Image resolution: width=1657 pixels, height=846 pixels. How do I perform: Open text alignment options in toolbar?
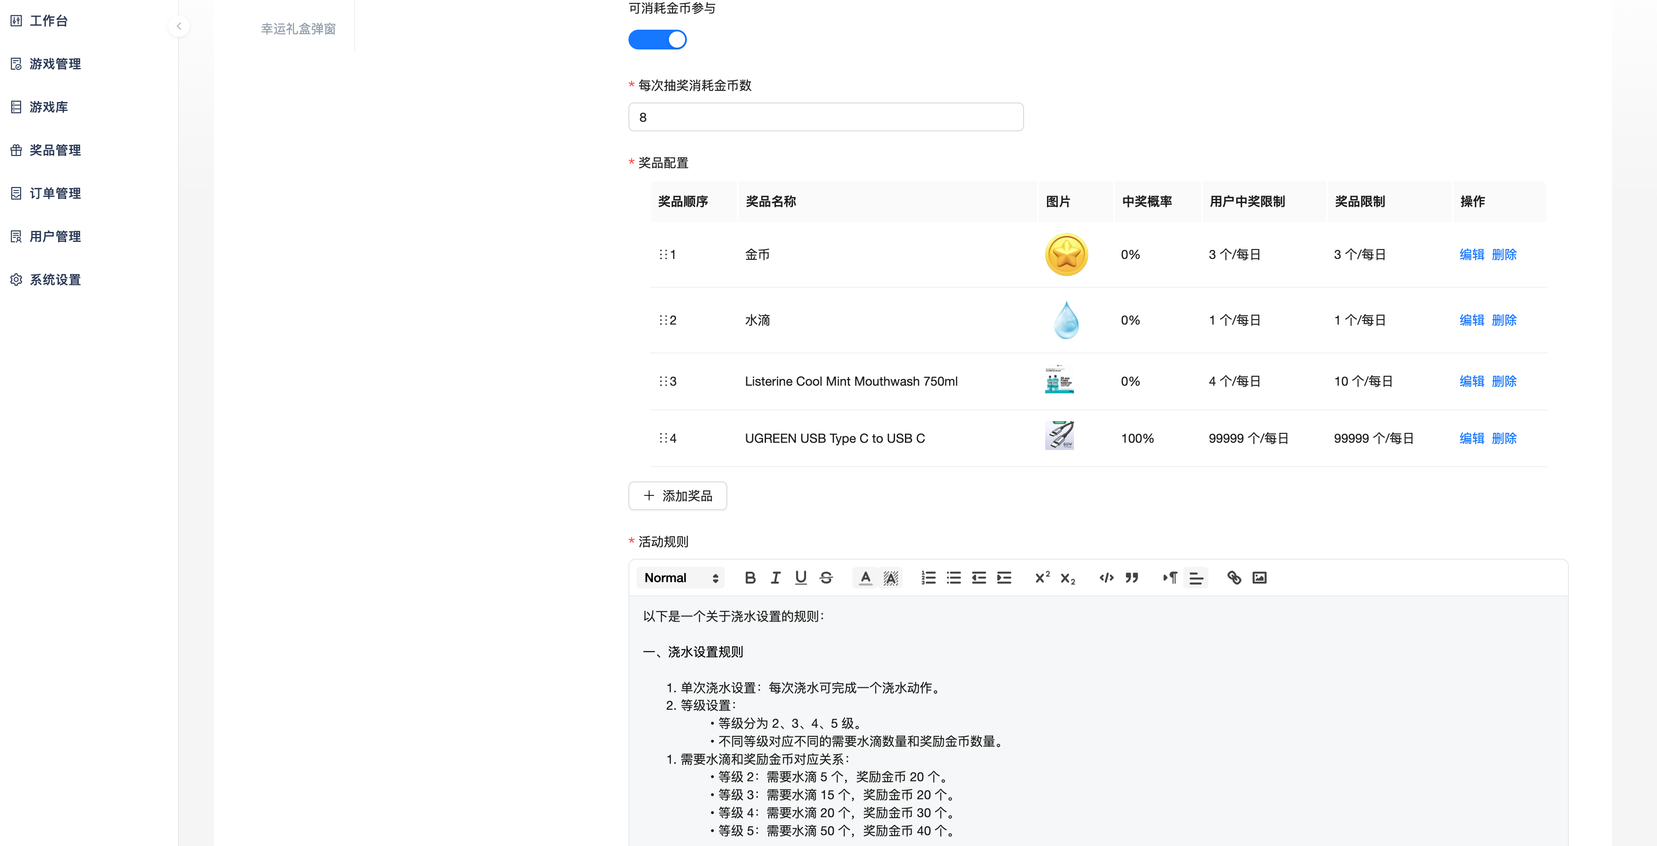click(1196, 578)
